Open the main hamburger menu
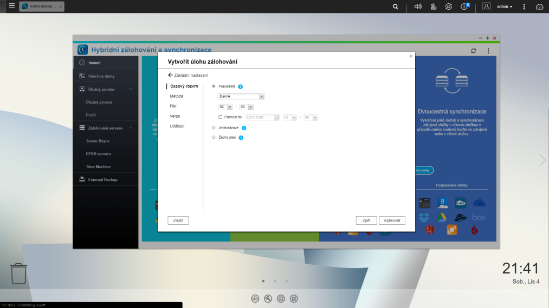 point(11,6)
